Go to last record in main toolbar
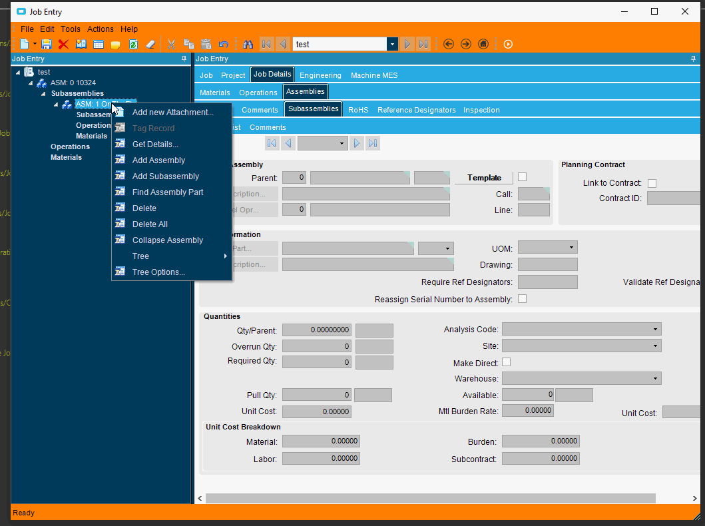This screenshot has width=705, height=526. pos(423,44)
